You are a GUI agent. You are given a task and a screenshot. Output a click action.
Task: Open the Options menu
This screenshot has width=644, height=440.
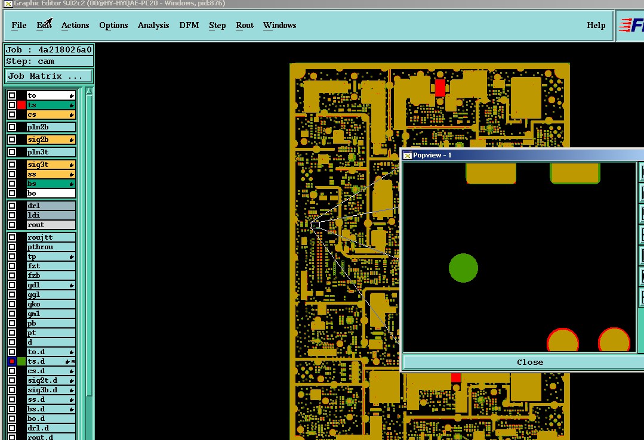coord(113,26)
